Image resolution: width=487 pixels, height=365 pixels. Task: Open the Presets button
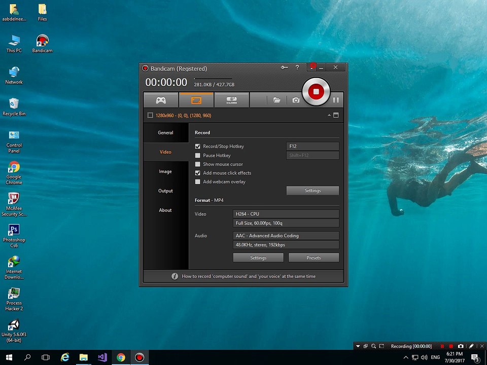click(314, 258)
